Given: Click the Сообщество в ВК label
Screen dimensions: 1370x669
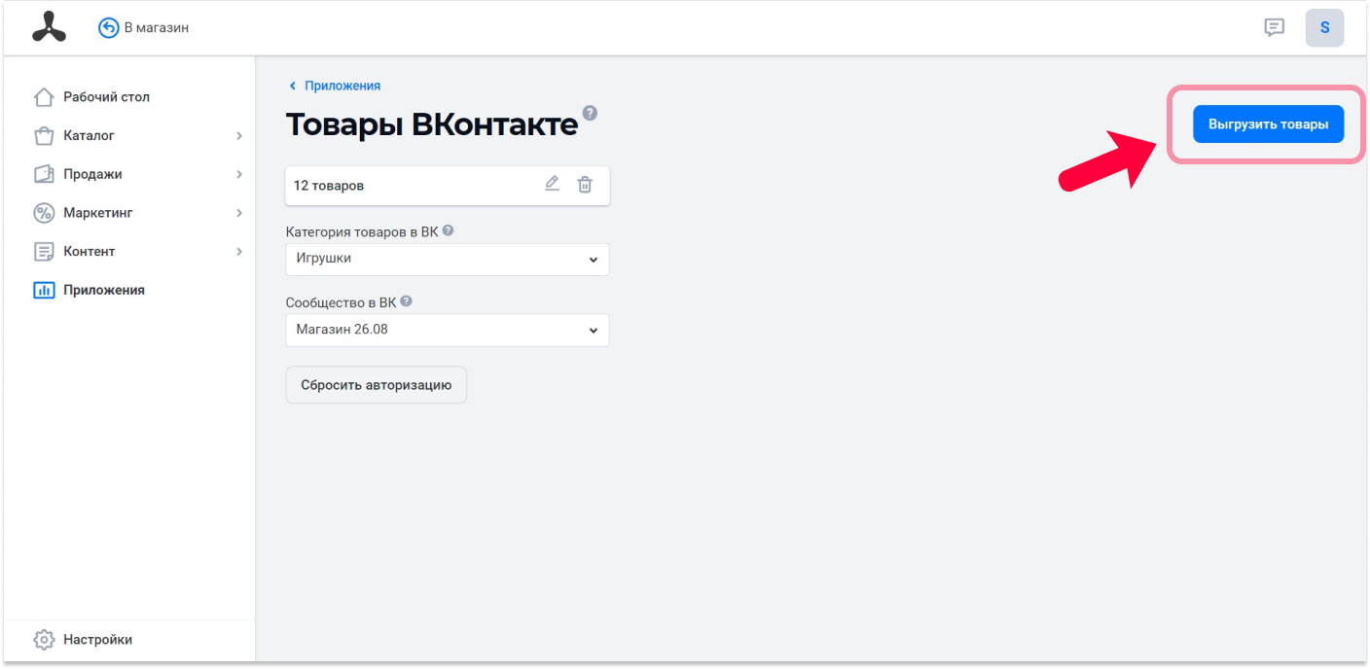Looking at the screenshot, I should tap(341, 302).
